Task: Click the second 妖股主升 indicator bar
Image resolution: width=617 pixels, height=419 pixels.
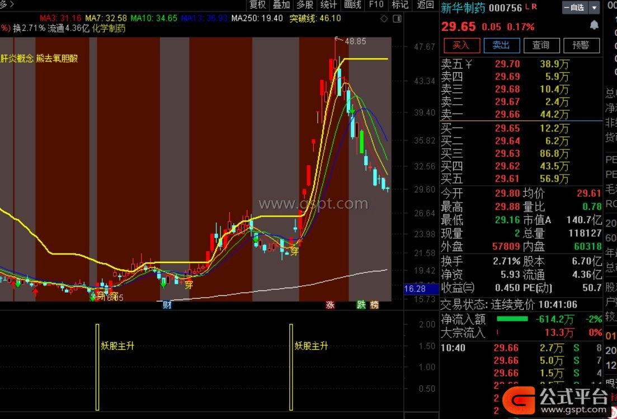Action: [291, 367]
